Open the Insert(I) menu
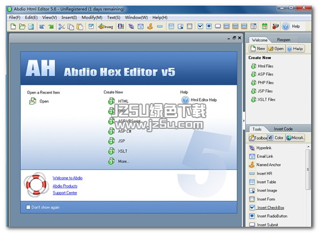318x233 pixels. [x=69, y=17]
